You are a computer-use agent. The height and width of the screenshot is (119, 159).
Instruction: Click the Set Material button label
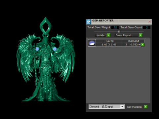click(x=135, y=107)
